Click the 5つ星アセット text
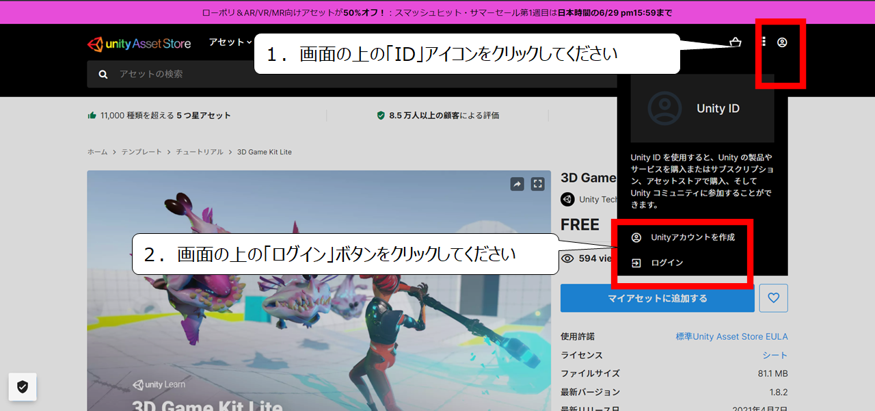Image resolution: width=875 pixels, height=411 pixels. [x=204, y=116]
